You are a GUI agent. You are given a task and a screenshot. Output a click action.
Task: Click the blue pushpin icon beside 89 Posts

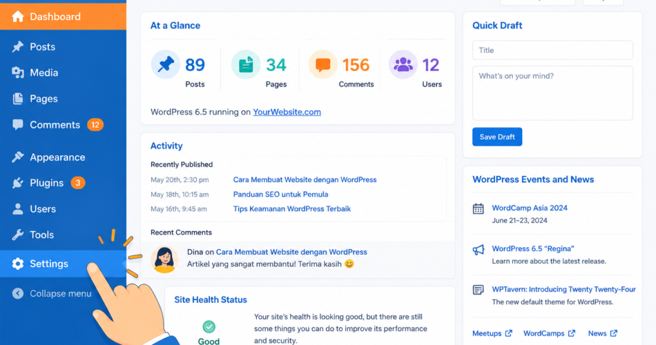coord(166,64)
